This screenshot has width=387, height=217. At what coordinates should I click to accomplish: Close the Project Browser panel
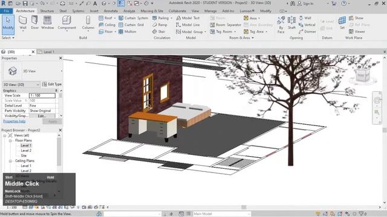coord(60,130)
